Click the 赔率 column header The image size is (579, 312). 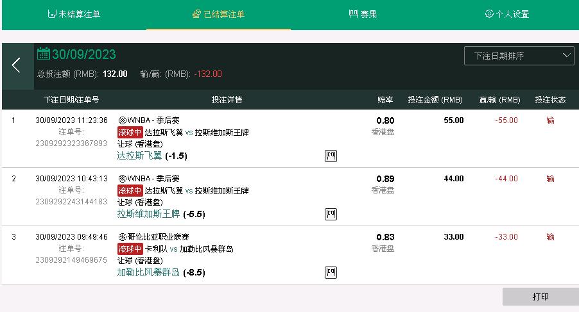coord(385,100)
